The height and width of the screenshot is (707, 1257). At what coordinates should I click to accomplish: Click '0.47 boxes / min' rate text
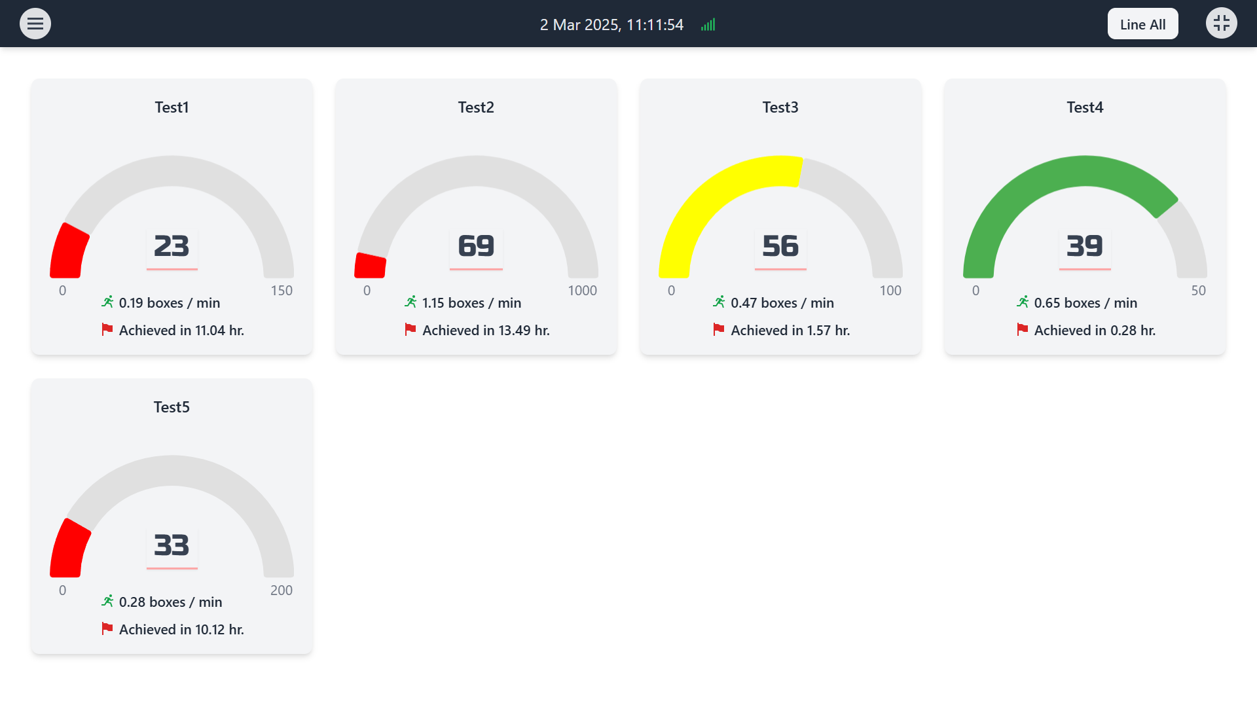782,303
